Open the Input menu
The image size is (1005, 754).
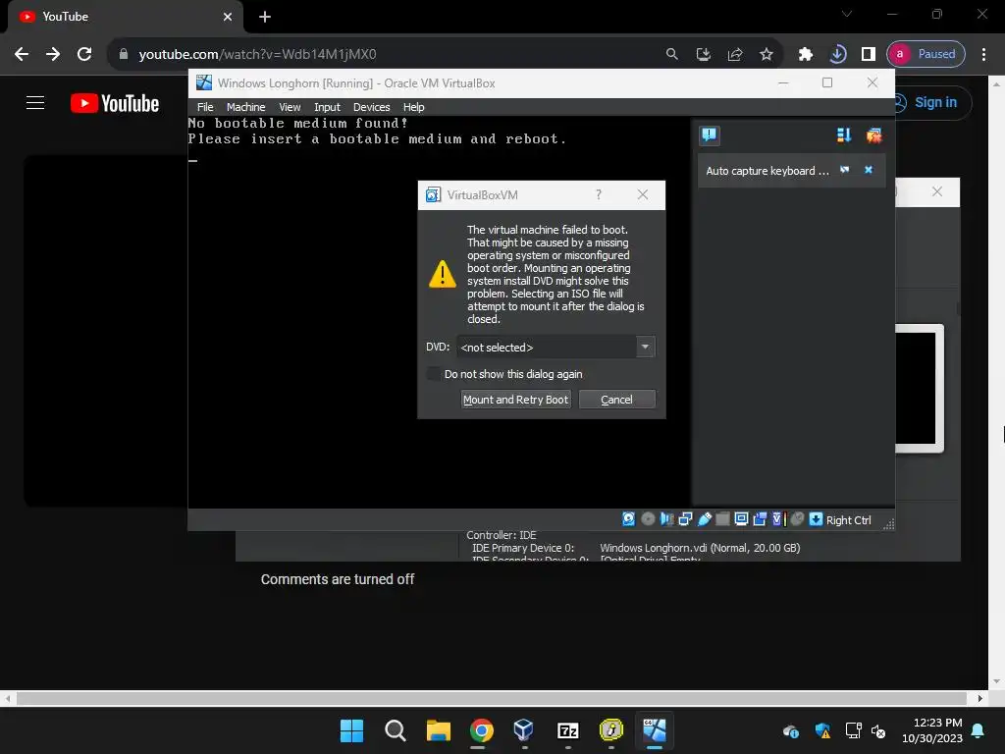coord(327,107)
